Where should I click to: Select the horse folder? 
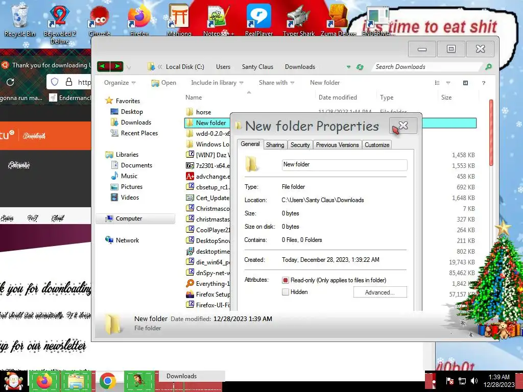coord(199,112)
